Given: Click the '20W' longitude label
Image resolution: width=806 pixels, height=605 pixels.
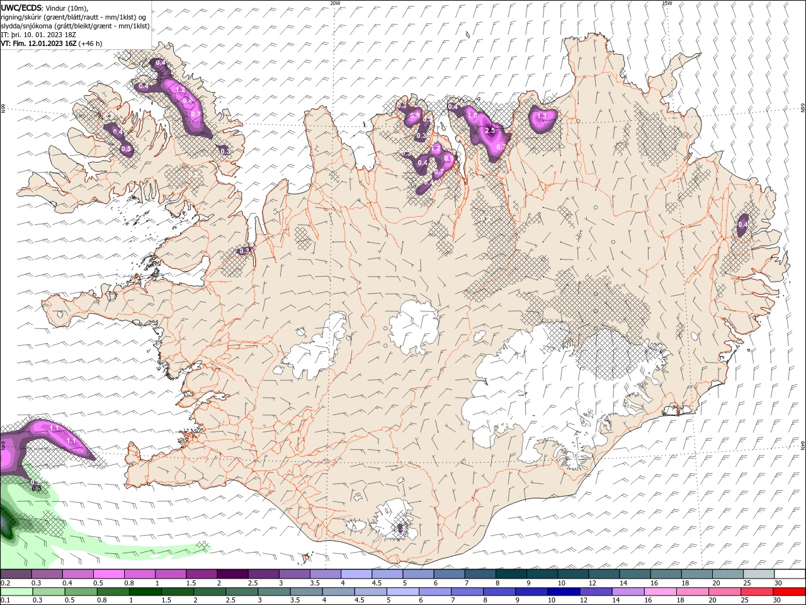Looking at the screenshot, I should pos(335,3).
